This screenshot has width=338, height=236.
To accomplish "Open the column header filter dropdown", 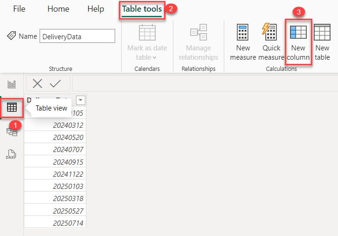I will [x=81, y=100].
